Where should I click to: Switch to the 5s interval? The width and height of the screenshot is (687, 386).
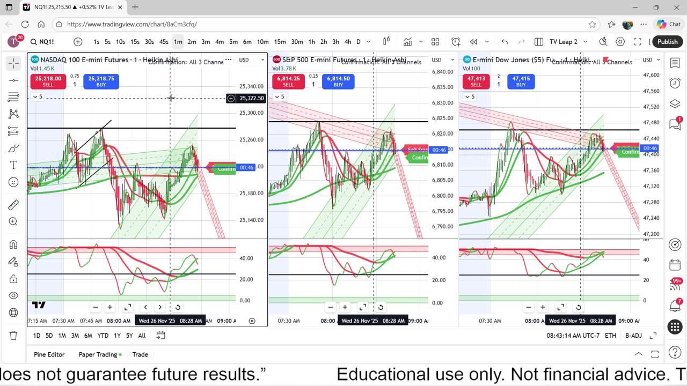pyautogui.click(x=108, y=42)
